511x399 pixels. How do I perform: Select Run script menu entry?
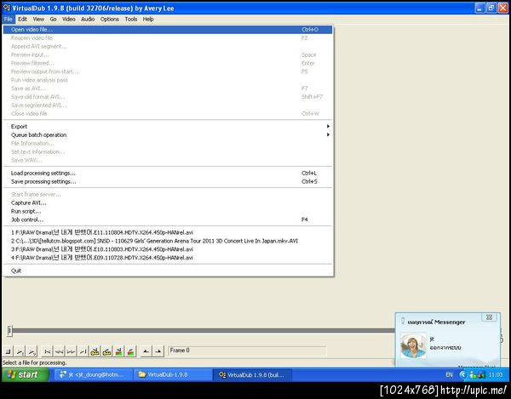(x=168, y=211)
